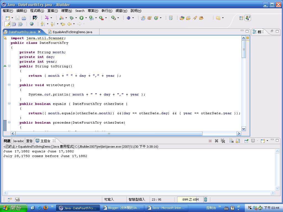Open the 執行(R) Run menu
This screenshot has width=283, height=212.
click(x=107, y=11)
